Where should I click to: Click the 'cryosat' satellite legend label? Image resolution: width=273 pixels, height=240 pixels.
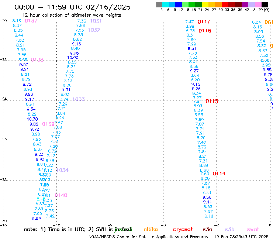[x=183, y=230]
